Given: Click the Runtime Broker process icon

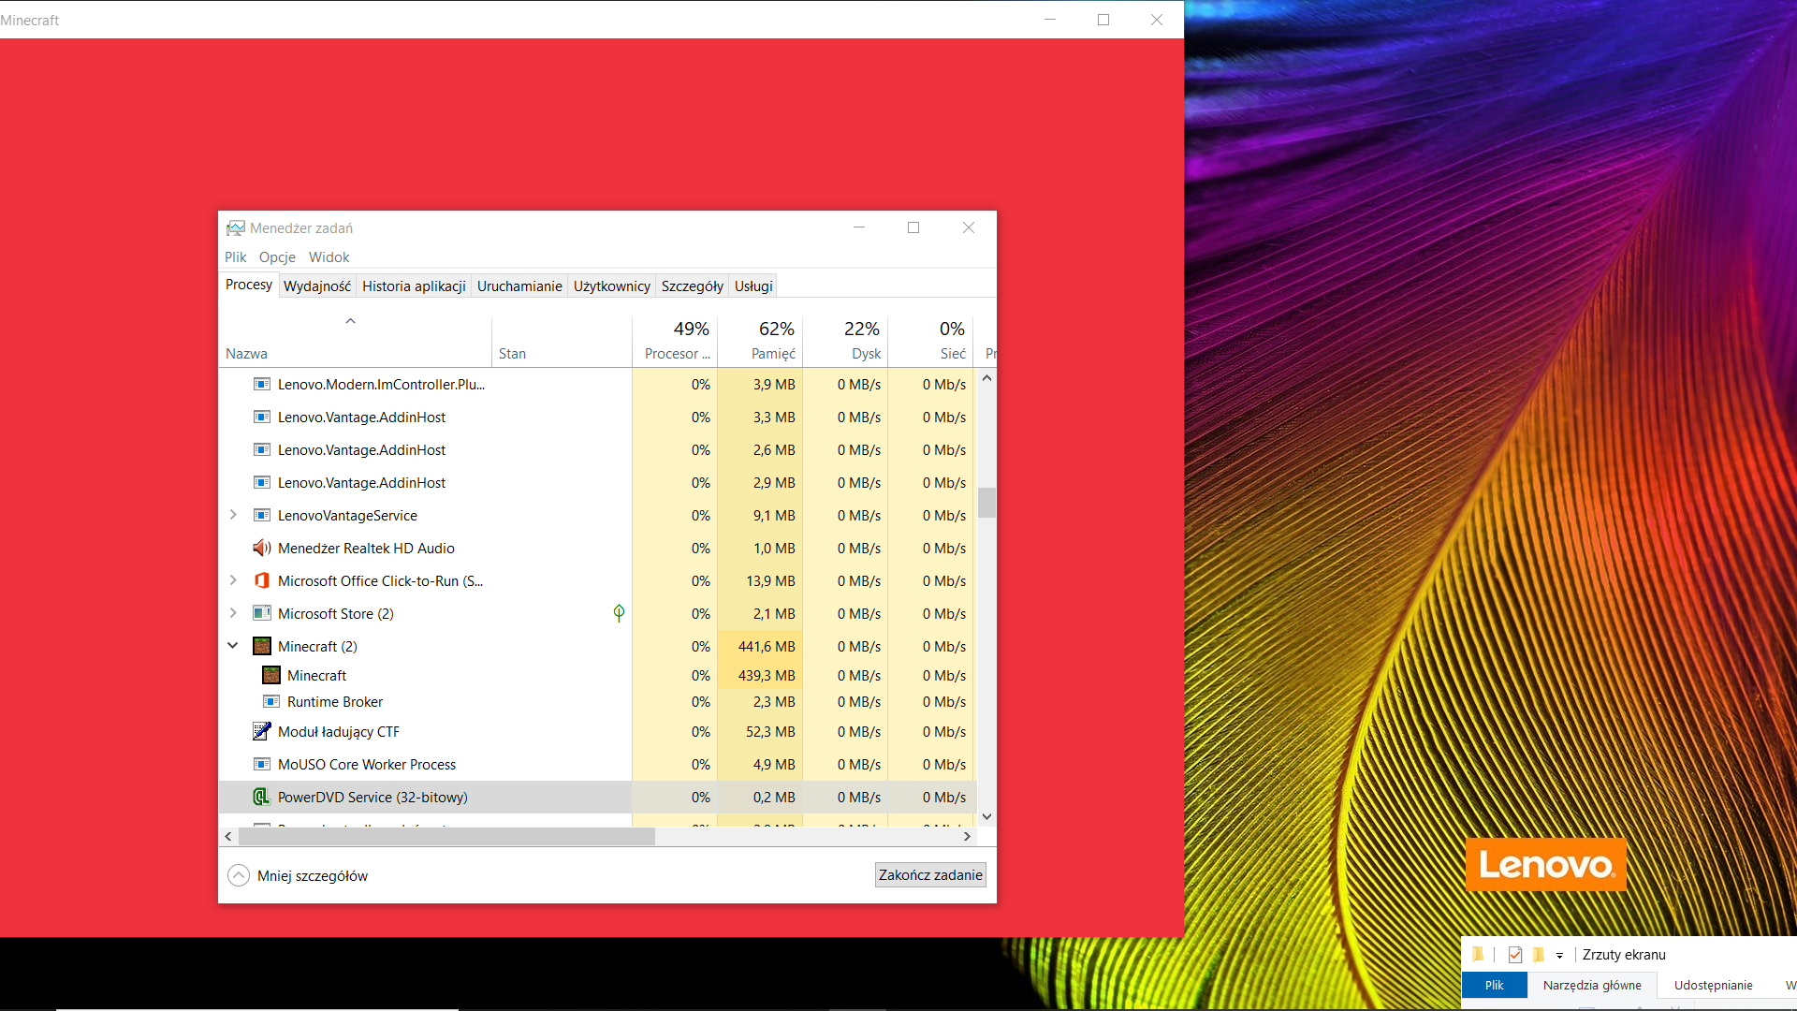Looking at the screenshot, I should [x=271, y=701].
